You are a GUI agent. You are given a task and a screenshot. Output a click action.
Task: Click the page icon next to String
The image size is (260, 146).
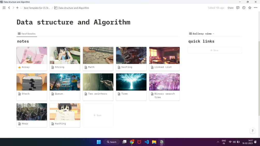tap(53, 67)
